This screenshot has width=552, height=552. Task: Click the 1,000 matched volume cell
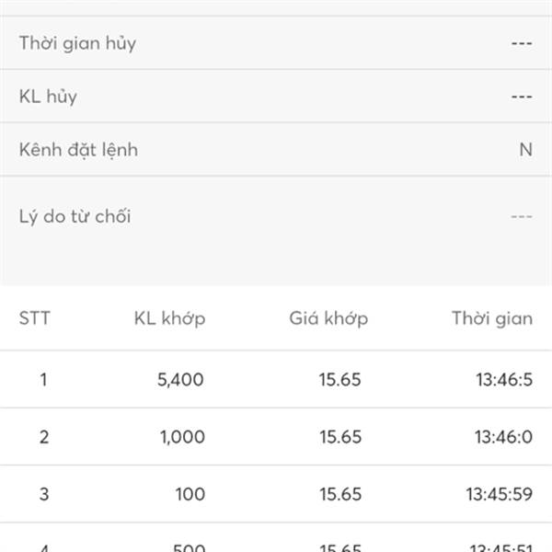182,437
